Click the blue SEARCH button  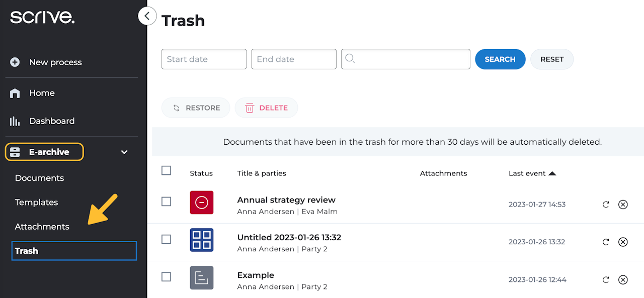pos(500,59)
